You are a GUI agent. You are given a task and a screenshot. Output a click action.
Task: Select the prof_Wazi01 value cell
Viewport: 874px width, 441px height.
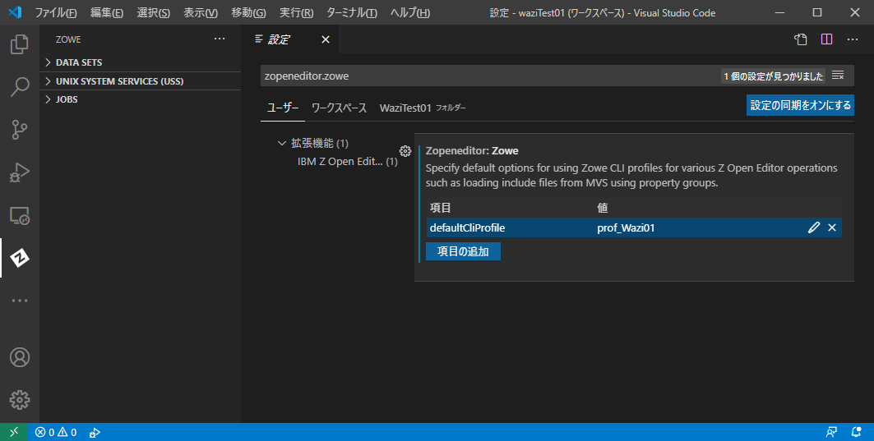tap(626, 227)
